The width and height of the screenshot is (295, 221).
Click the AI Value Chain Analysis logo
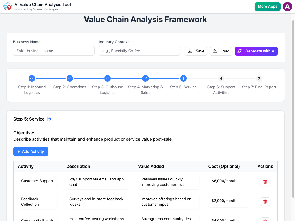pos(7,6)
